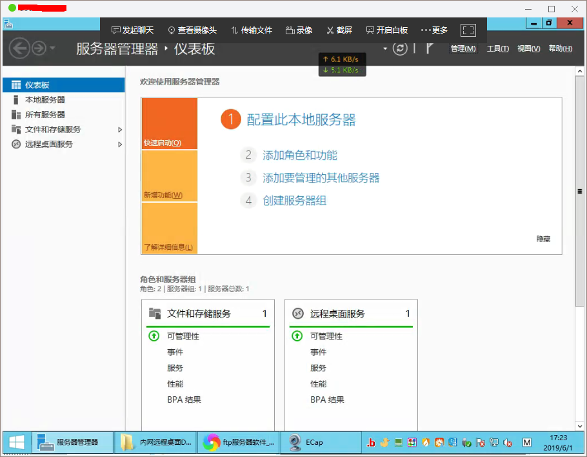
Task: Open the Windows Start button
Action: (x=16, y=442)
